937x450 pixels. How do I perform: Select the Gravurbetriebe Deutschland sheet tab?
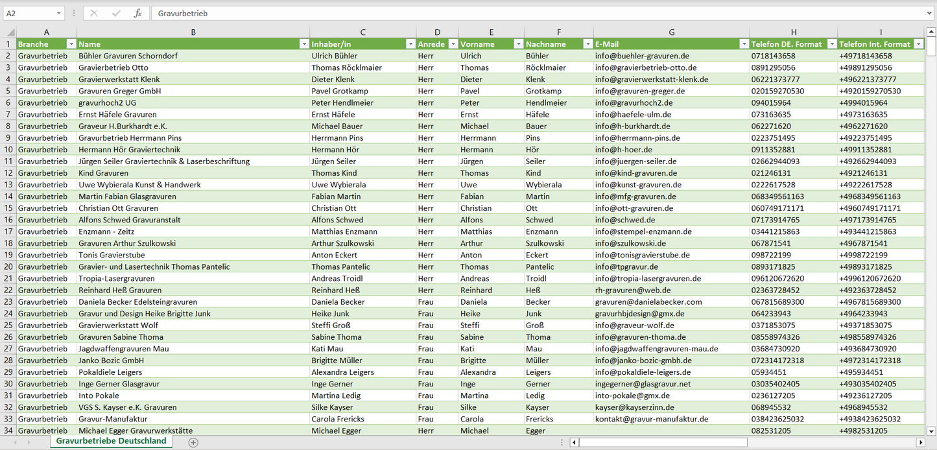tap(111, 441)
